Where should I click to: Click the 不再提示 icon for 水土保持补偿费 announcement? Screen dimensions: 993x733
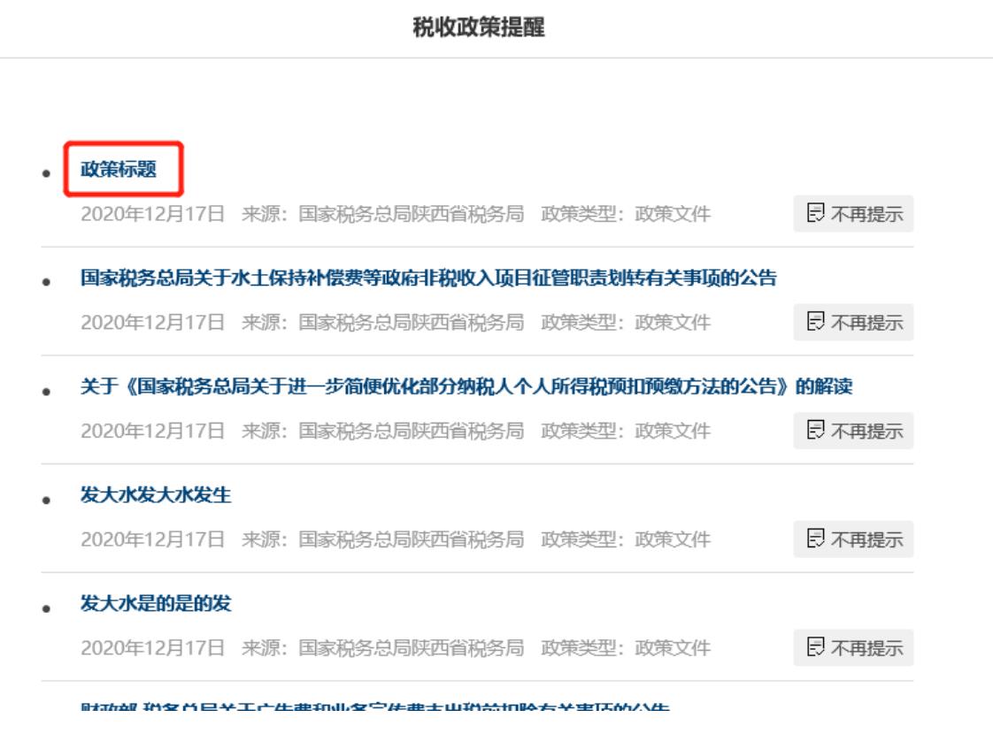pos(814,324)
